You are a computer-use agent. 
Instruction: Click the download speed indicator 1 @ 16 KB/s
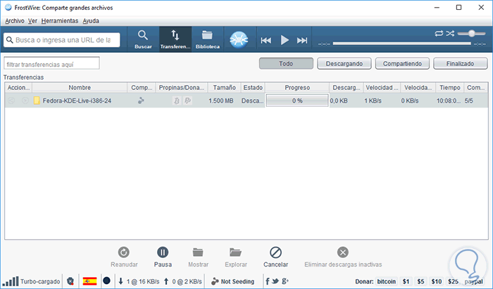point(139,281)
